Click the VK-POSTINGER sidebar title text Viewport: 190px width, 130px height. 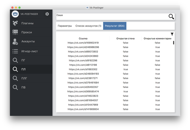point(29,14)
